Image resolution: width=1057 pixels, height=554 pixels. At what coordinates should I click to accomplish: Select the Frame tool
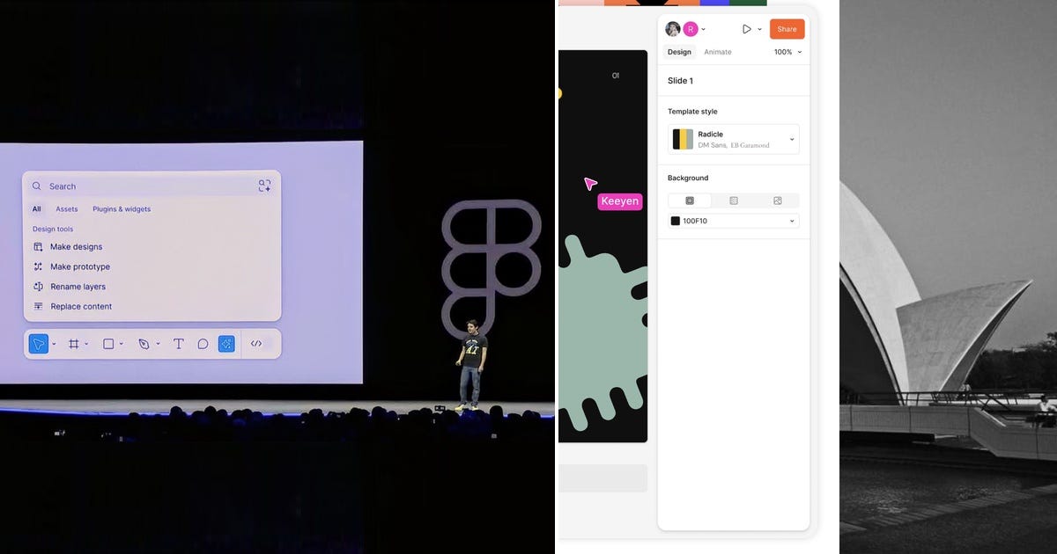[x=74, y=344]
